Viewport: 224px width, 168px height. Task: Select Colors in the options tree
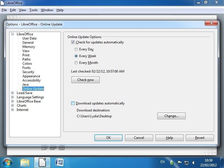tap(27, 64)
